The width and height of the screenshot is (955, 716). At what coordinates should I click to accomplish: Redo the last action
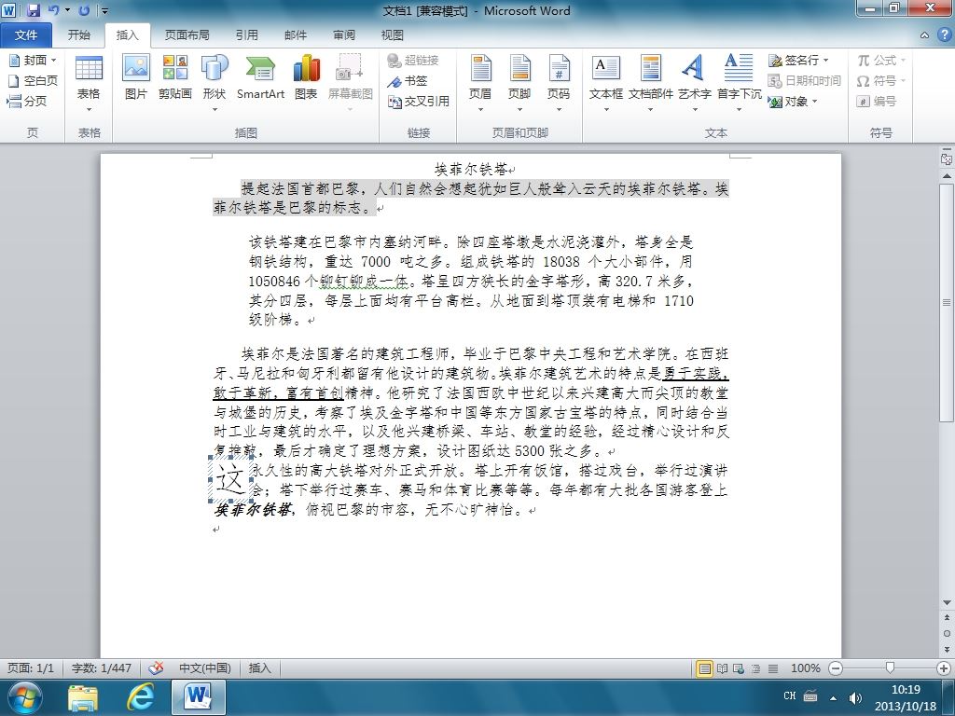tap(84, 10)
